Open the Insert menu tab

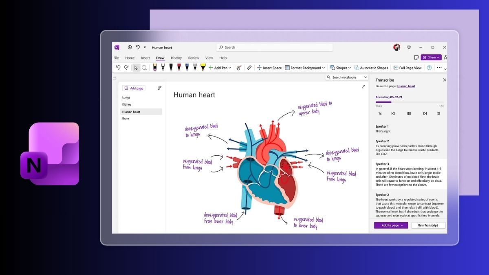click(145, 58)
